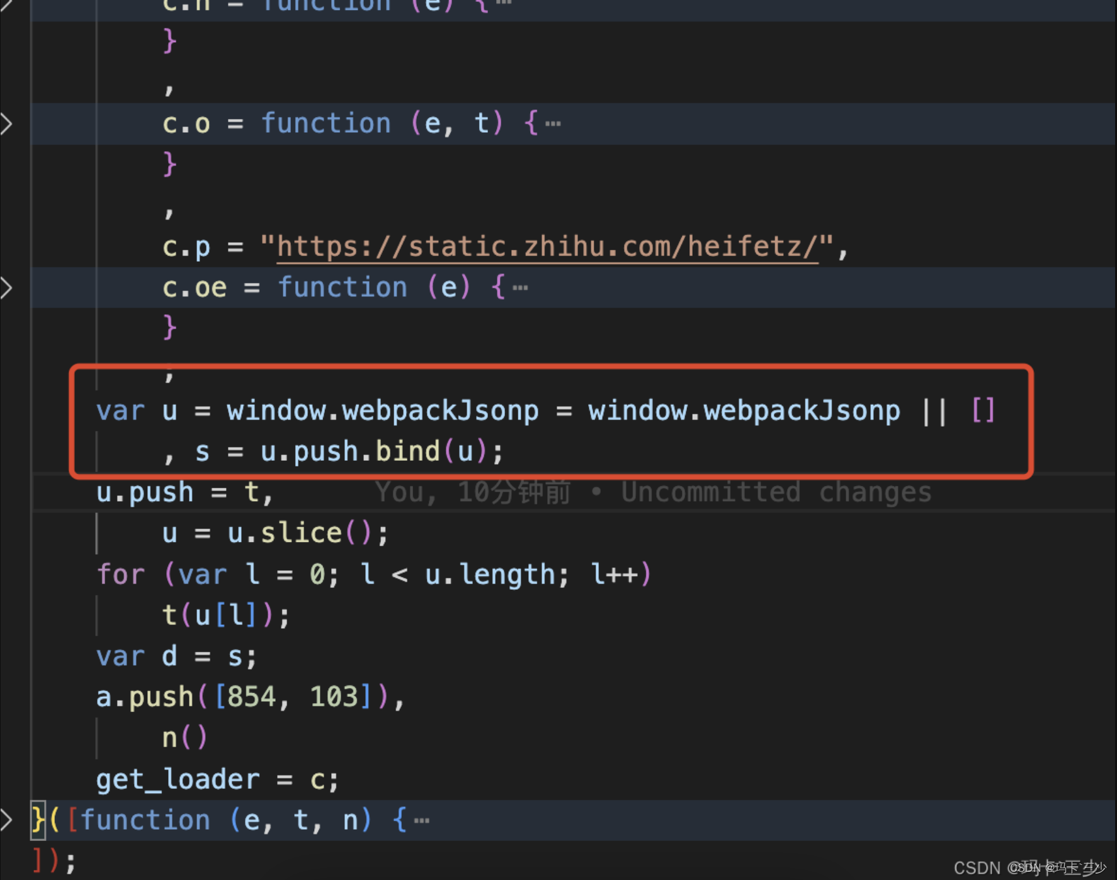The width and height of the screenshot is (1117, 880).
Task: Expand the inline ellipsis after c.oe function
Action: [519, 288]
